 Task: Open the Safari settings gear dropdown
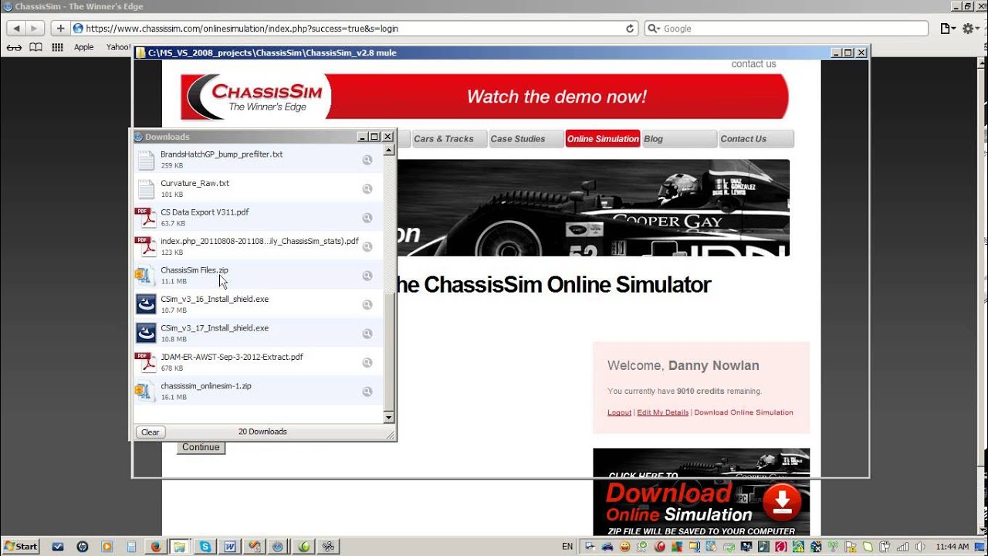(x=970, y=29)
